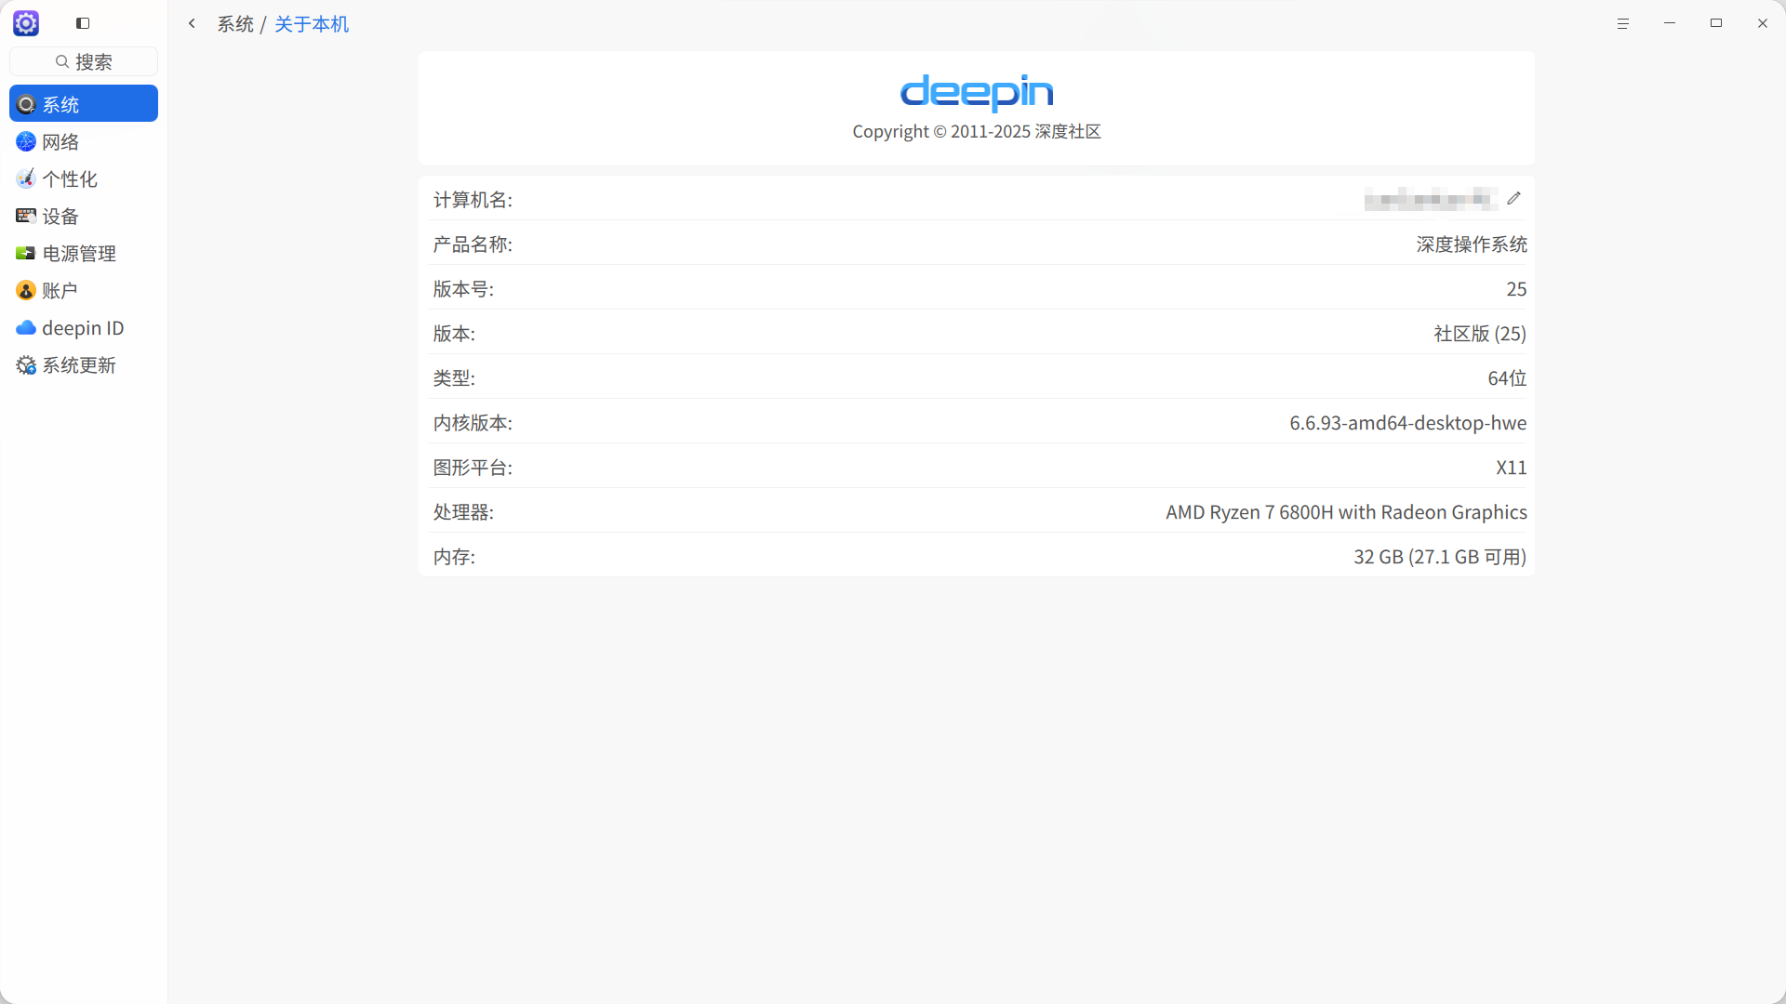Click the Control Center app icon
This screenshot has width=1786, height=1004.
pos(26,23)
